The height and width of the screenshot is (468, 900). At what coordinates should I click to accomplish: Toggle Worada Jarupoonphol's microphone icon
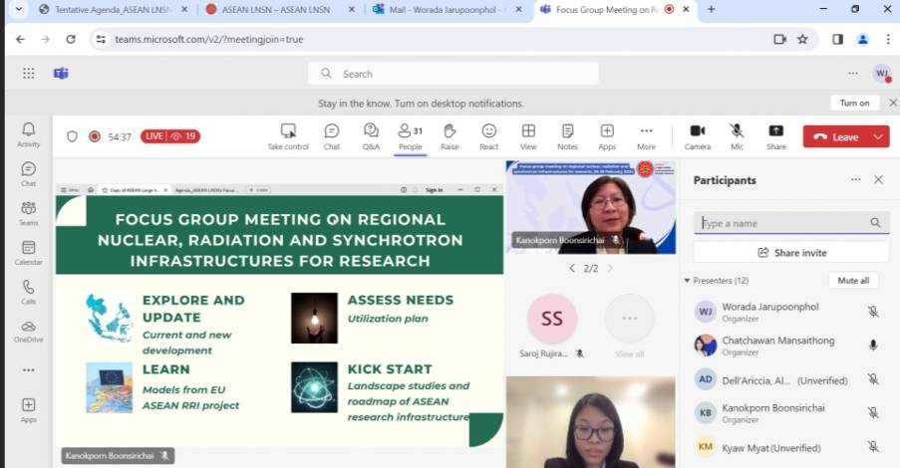click(x=872, y=312)
